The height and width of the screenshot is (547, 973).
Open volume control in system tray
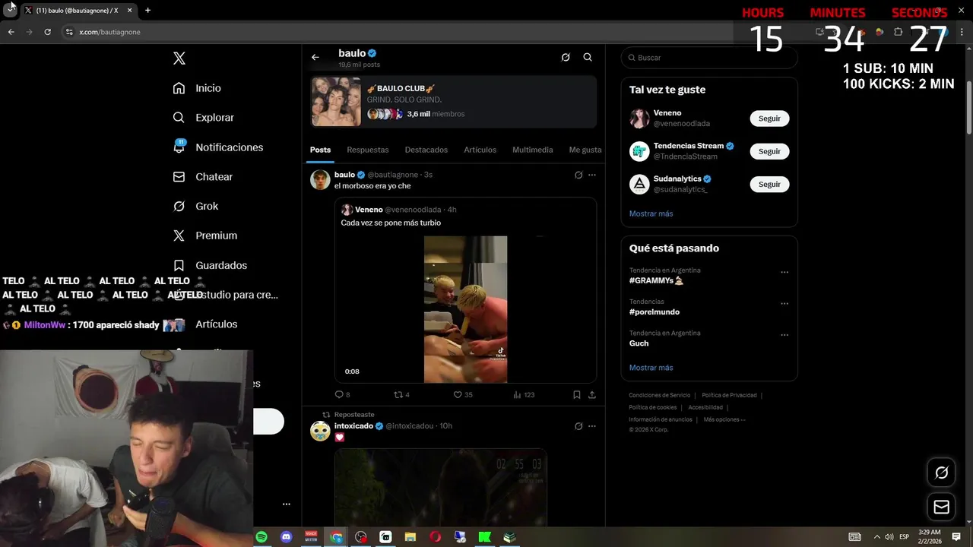coord(889,537)
